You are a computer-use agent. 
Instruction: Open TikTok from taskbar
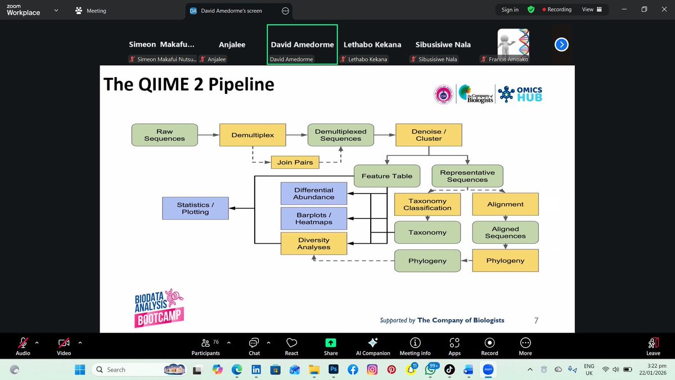click(449, 369)
